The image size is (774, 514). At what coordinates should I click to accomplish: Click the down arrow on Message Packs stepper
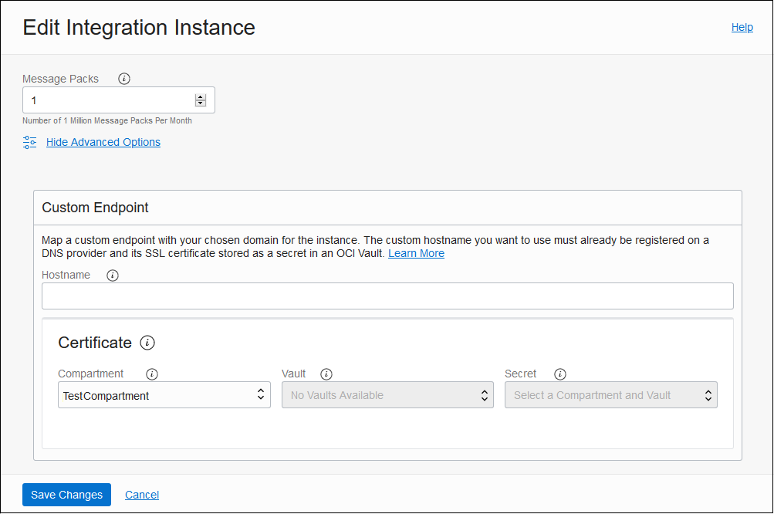point(201,103)
